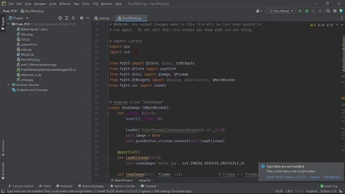This screenshot has width=345, height=194.
Task: Click U_MainWindow breadcrumb
Action: tap(121, 181)
